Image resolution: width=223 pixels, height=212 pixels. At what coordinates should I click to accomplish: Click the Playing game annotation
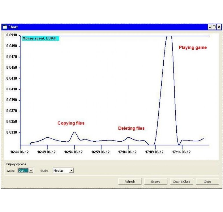click(193, 48)
